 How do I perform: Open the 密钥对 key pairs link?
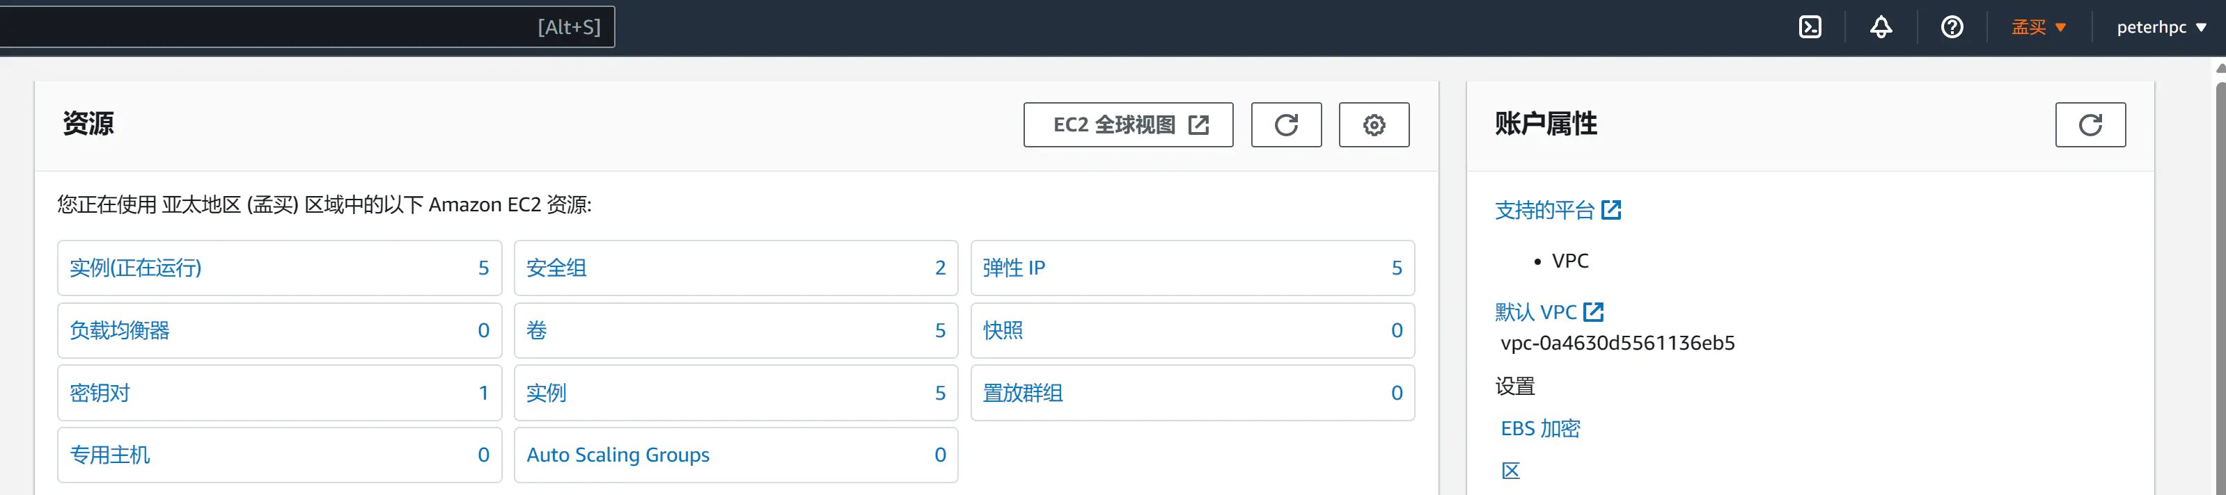point(100,393)
